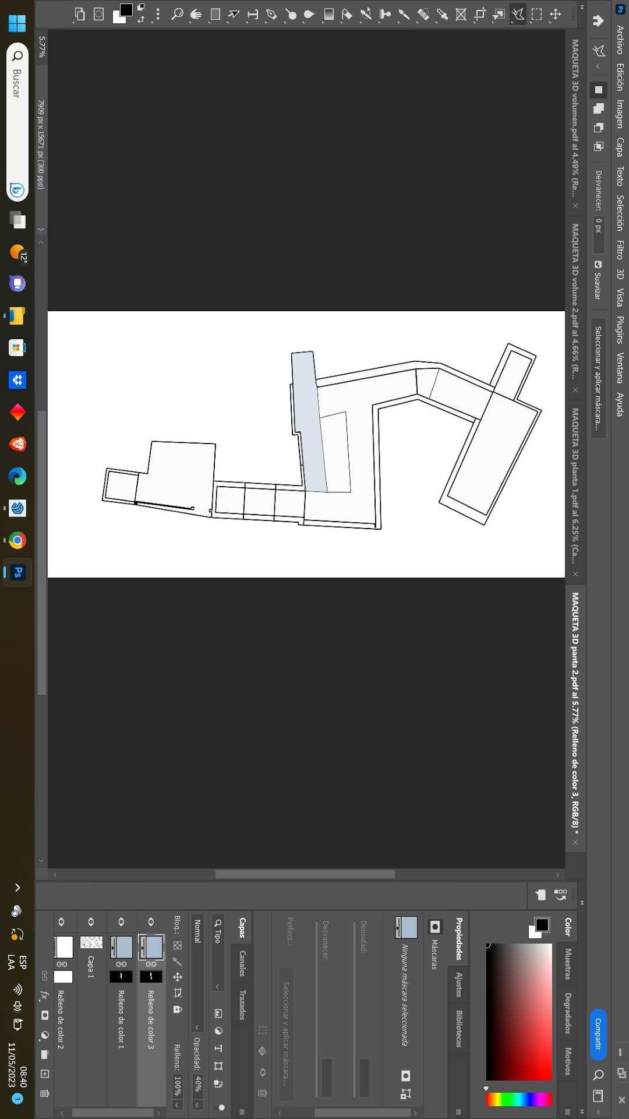The width and height of the screenshot is (629, 1119).
Task: Change the screen mode from toolbar
Action: (80, 14)
